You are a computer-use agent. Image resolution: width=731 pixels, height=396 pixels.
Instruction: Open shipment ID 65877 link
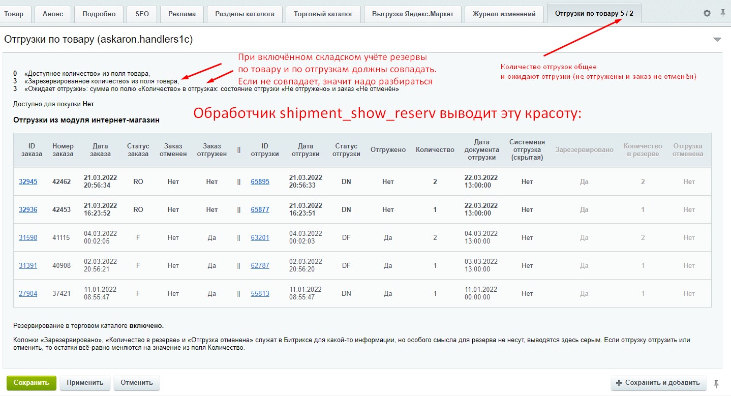coord(260,209)
